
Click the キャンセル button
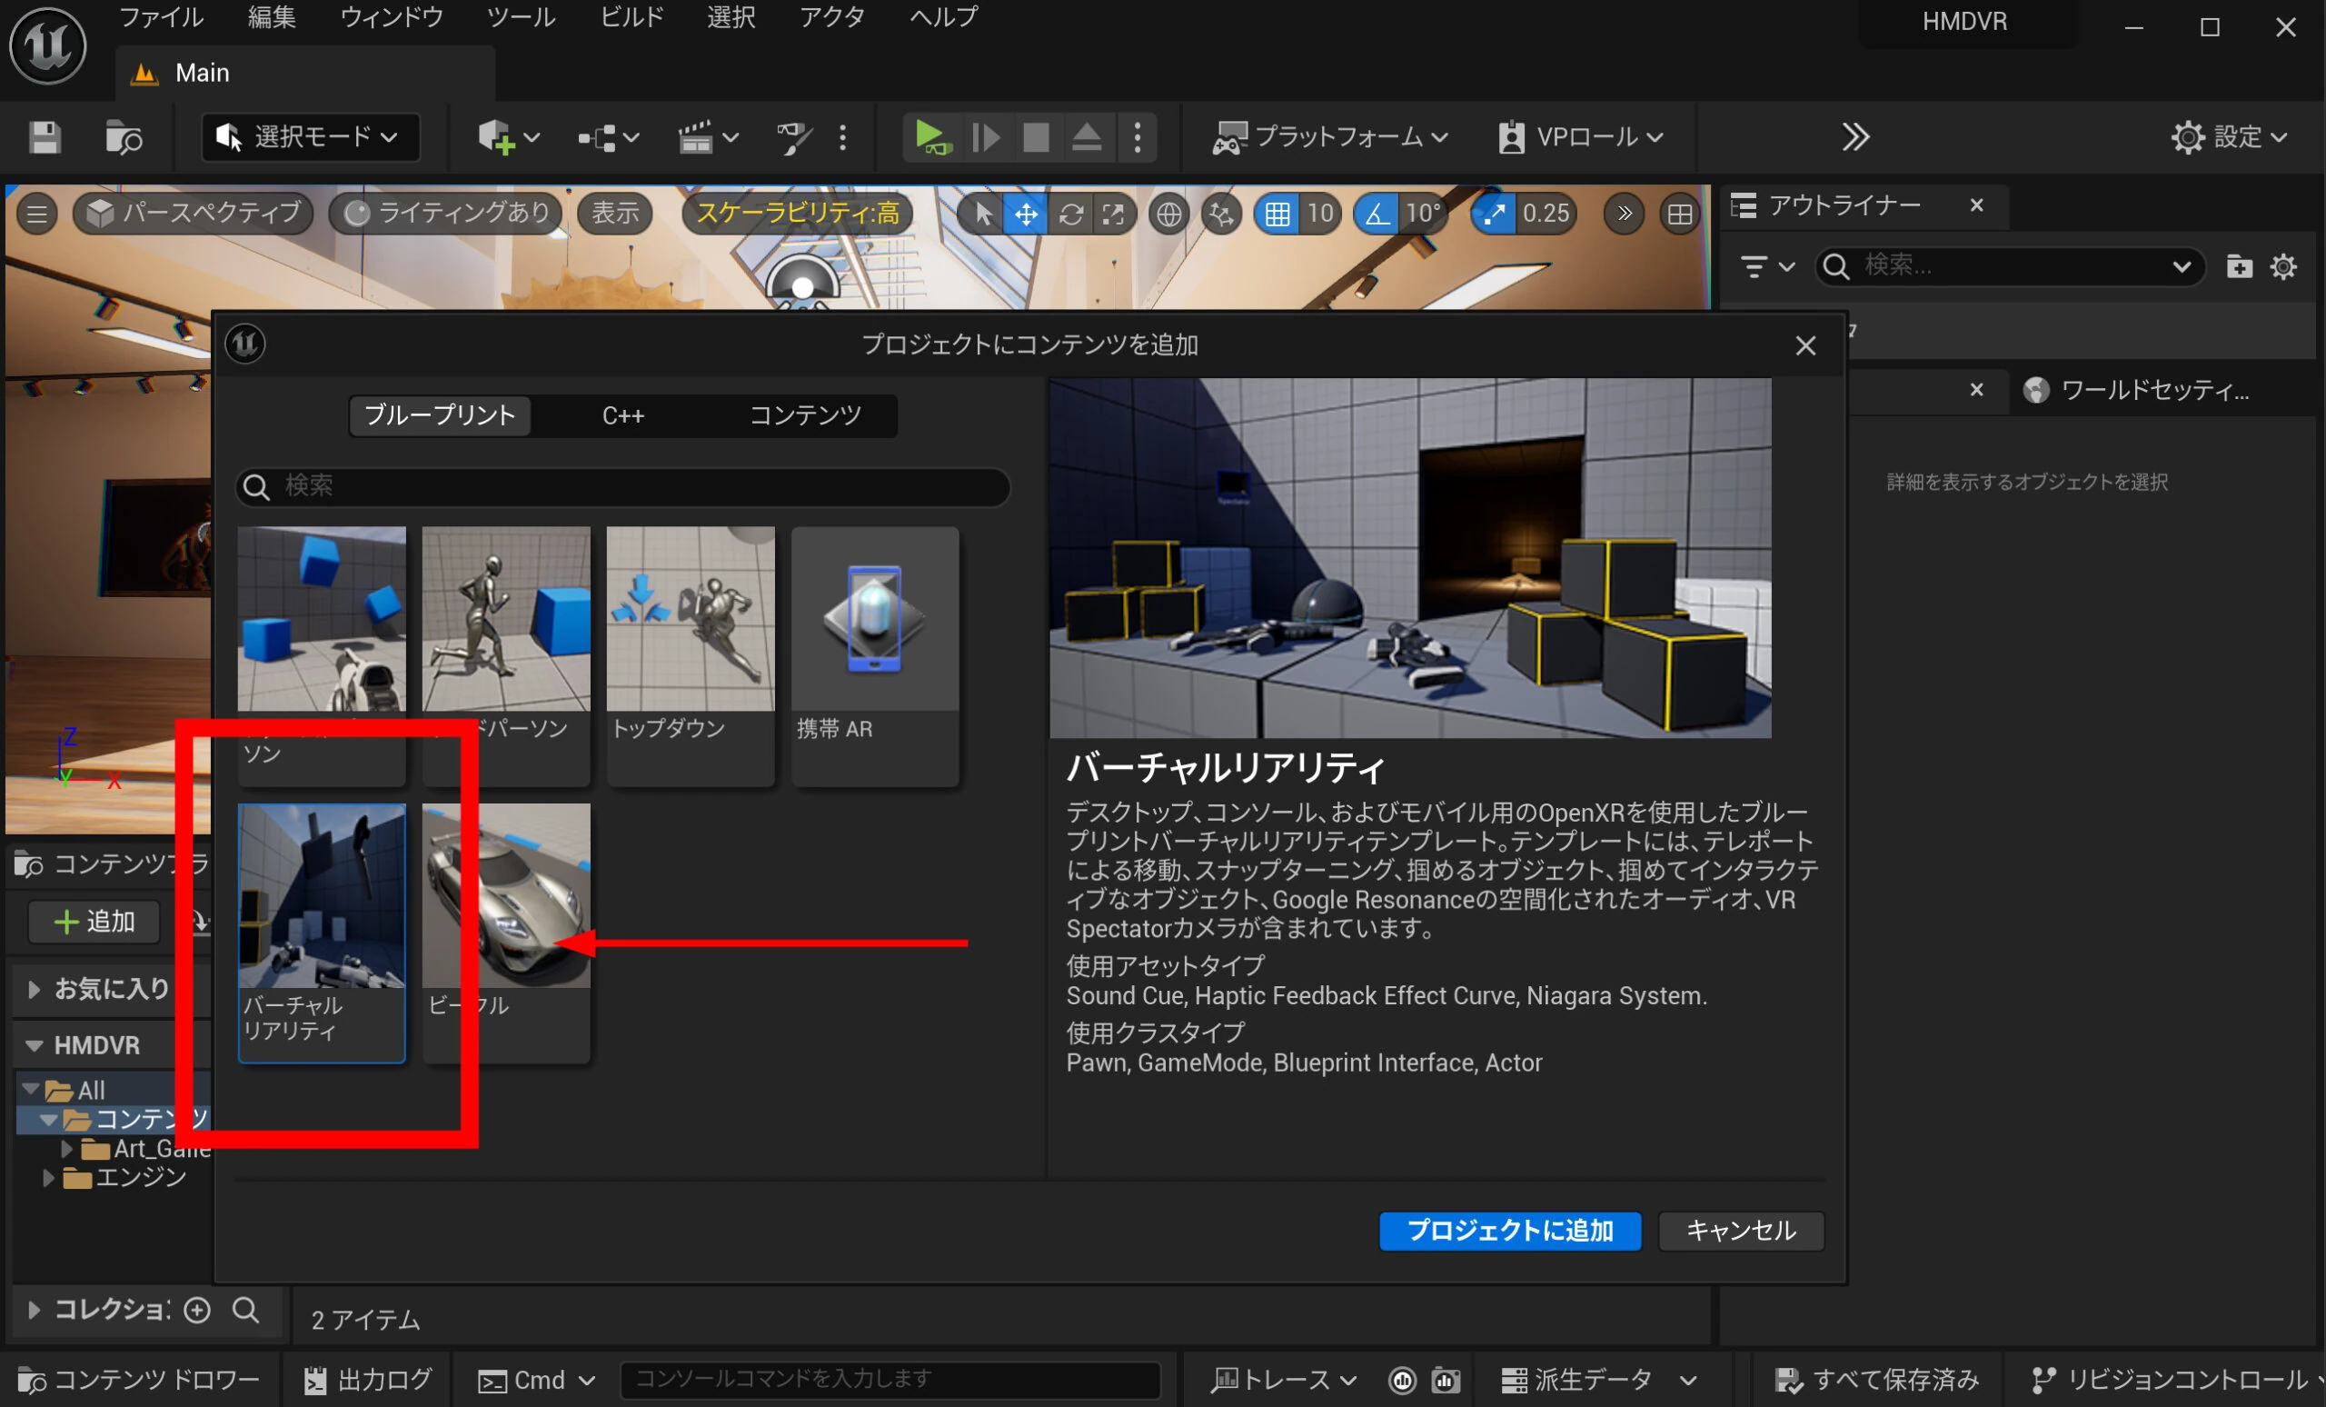point(1740,1231)
